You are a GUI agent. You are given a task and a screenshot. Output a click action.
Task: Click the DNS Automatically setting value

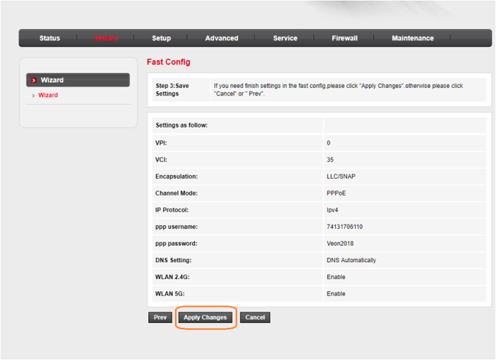[351, 260]
